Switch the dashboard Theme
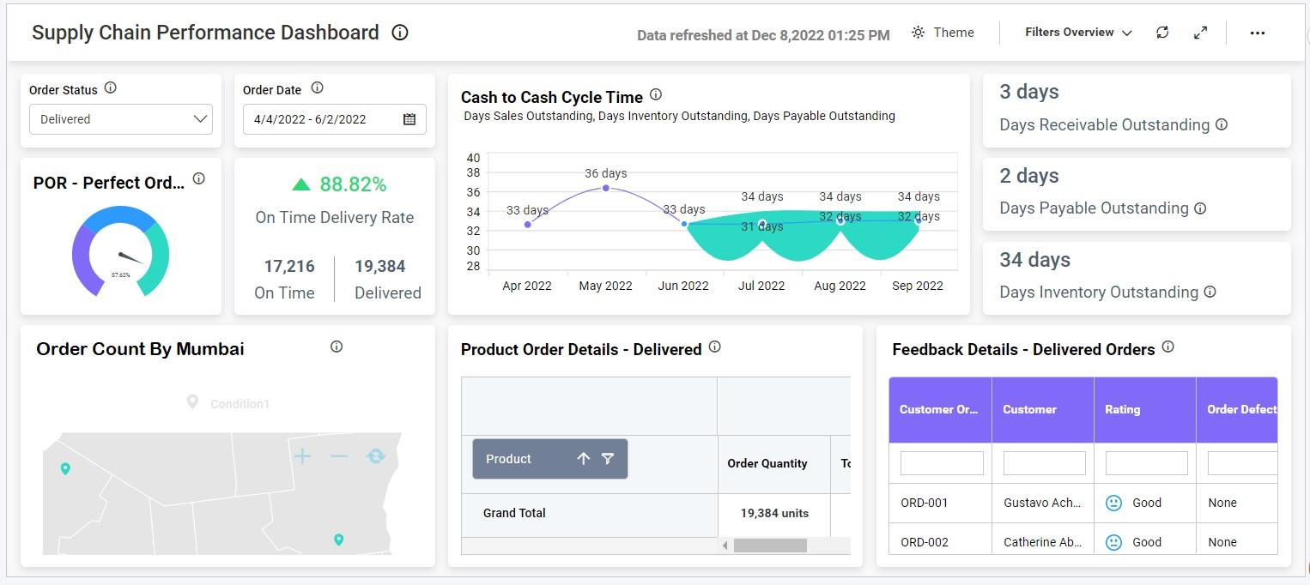1310x585 pixels. [x=943, y=33]
